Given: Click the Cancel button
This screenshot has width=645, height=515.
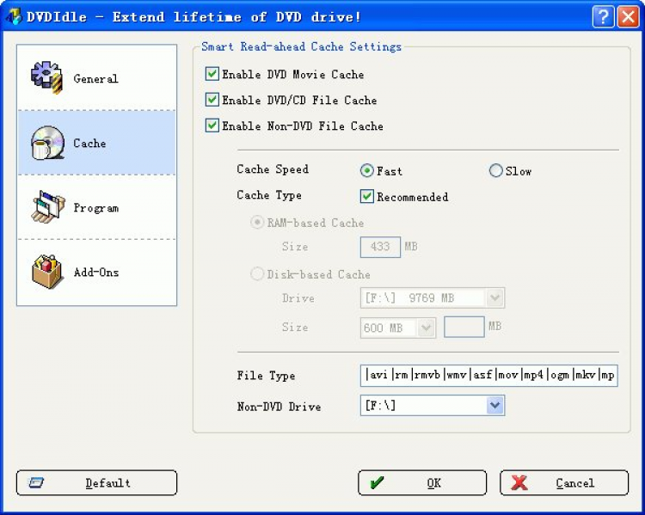Looking at the screenshot, I should pos(564,483).
